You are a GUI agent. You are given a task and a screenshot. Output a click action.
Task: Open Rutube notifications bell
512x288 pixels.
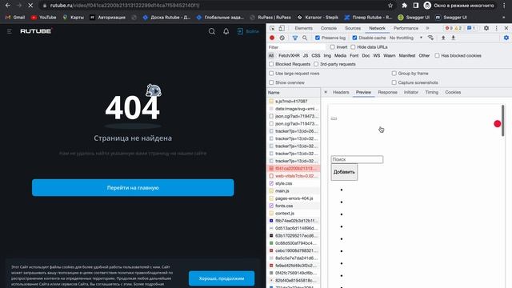(226, 31)
